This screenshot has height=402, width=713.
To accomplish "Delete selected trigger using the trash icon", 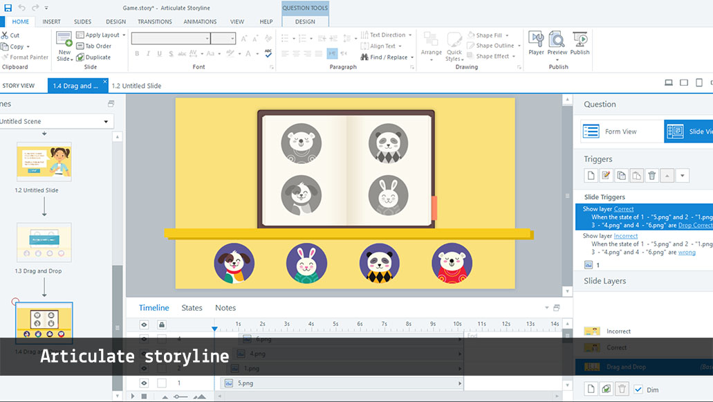I will click(651, 176).
